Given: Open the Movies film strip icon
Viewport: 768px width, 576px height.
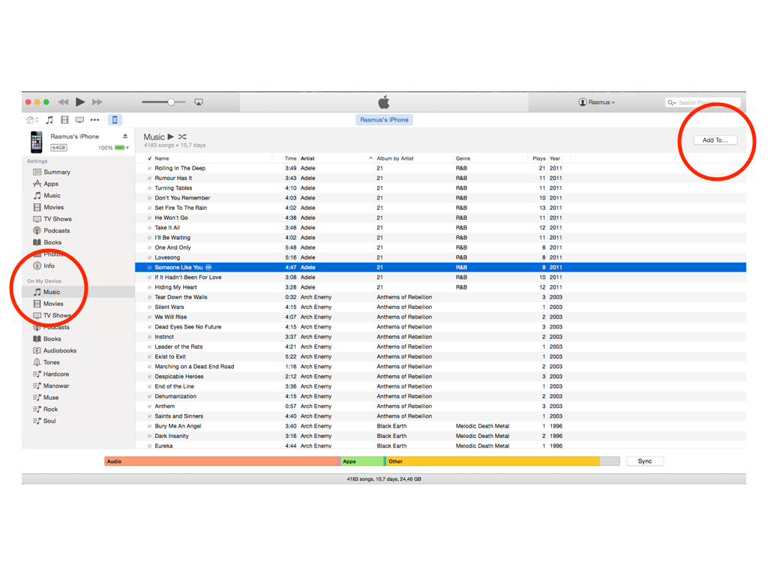Looking at the screenshot, I should click(x=64, y=120).
